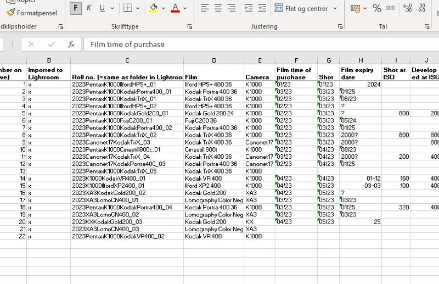Decrease indent
439x284 pixels.
(x=249, y=8)
